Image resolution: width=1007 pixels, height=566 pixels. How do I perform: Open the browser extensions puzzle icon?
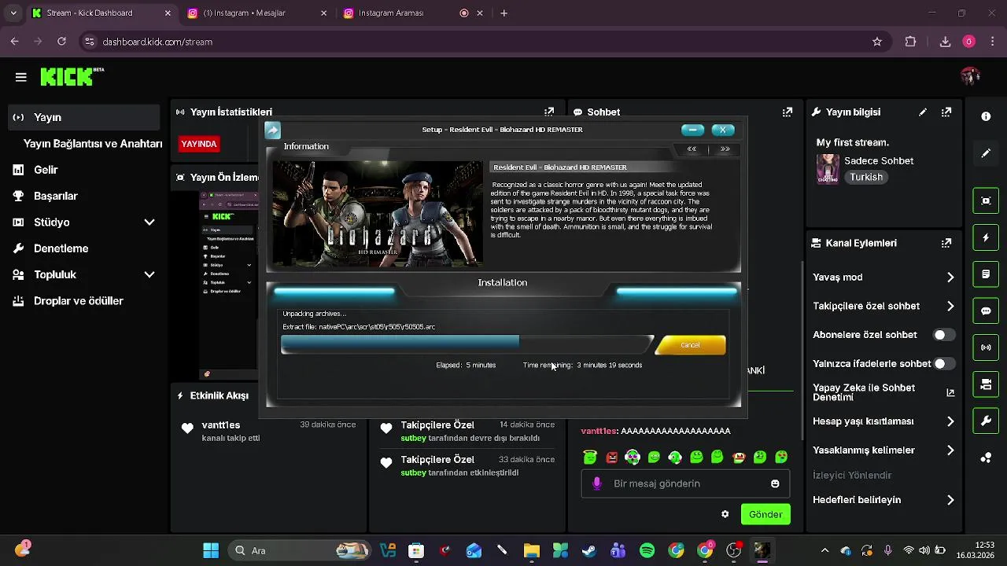(910, 42)
